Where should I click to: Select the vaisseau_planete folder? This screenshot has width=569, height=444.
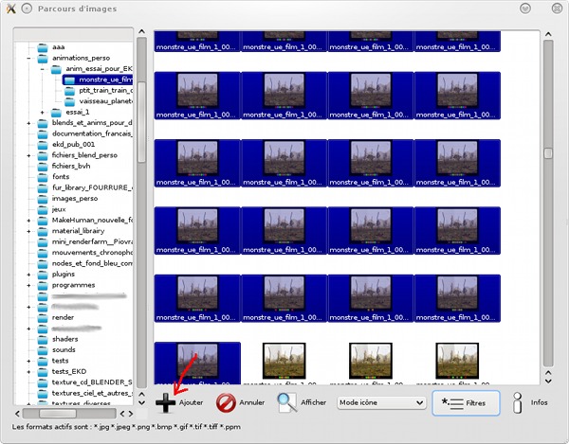99,101
